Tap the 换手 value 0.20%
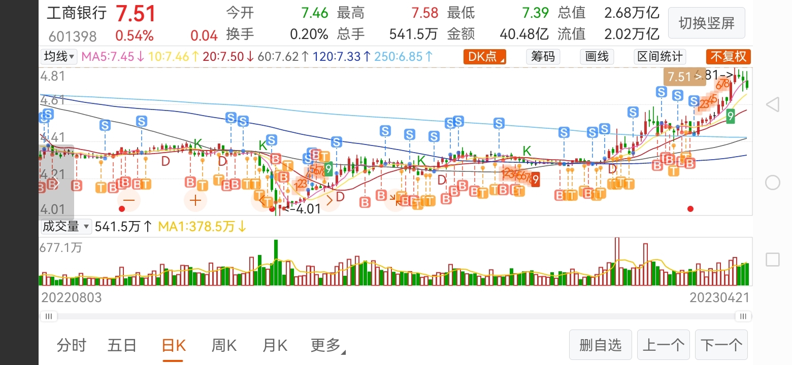The width and height of the screenshot is (792, 365). pyautogui.click(x=309, y=34)
